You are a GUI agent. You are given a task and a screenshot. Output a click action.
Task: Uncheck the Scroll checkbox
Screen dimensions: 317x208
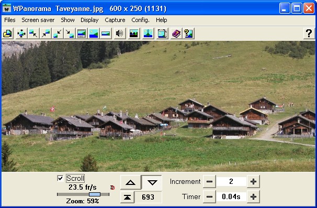60,178
